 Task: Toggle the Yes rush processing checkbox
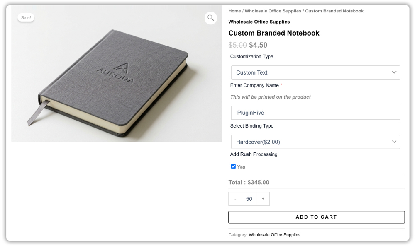click(233, 166)
